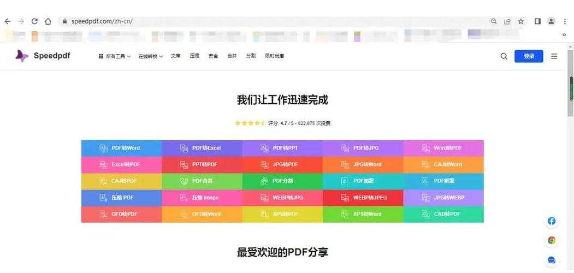The height and width of the screenshot is (273, 574).
Task: Click the browser profile avatar icon
Action: (551, 21)
